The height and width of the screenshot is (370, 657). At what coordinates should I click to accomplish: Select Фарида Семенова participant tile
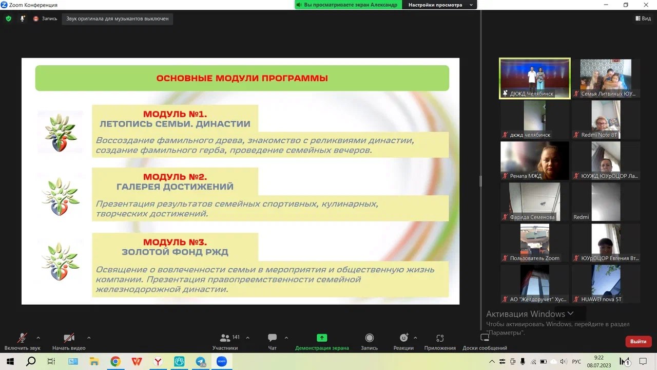coord(535,201)
